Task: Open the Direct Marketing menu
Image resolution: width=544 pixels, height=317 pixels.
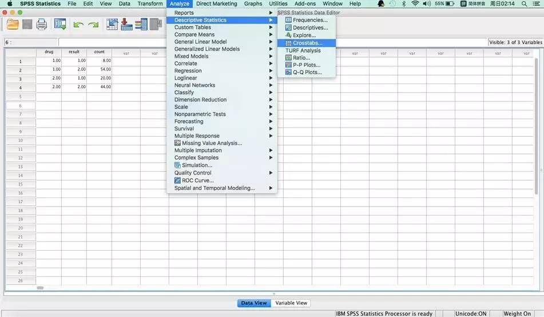Action: pyautogui.click(x=216, y=4)
